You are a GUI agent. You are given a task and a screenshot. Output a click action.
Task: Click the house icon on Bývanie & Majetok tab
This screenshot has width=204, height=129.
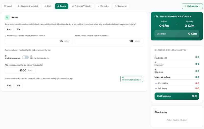pos(19,6)
